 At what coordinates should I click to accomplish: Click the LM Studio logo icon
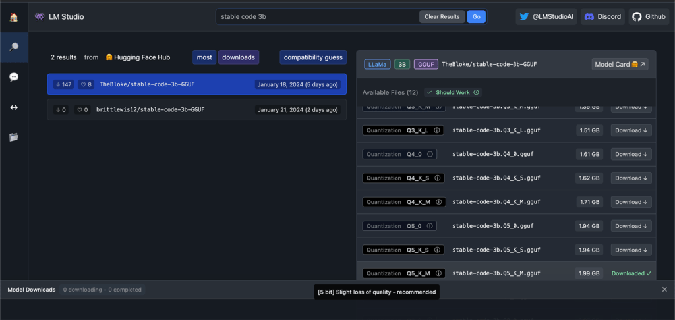[x=40, y=16]
